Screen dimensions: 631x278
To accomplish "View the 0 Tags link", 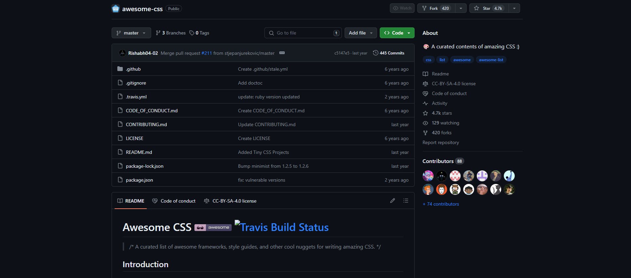I will click(x=200, y=33).
